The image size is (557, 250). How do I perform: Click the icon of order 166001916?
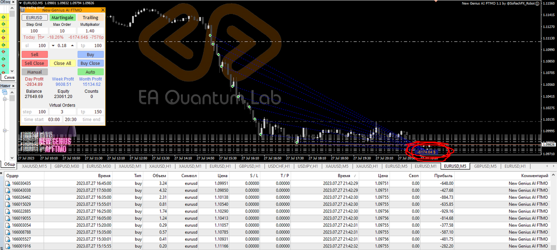[7, 247]
